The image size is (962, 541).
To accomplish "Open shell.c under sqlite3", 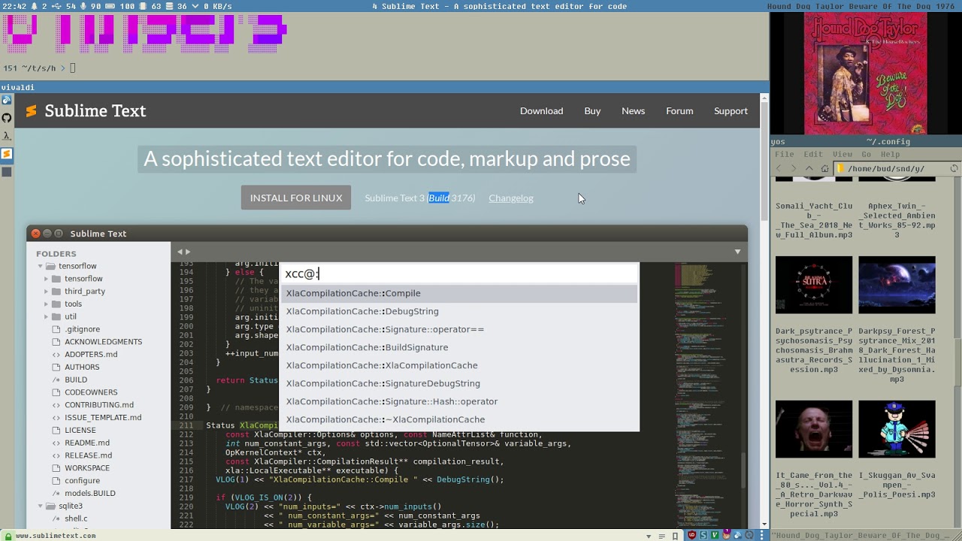I will tap(76, 518).
